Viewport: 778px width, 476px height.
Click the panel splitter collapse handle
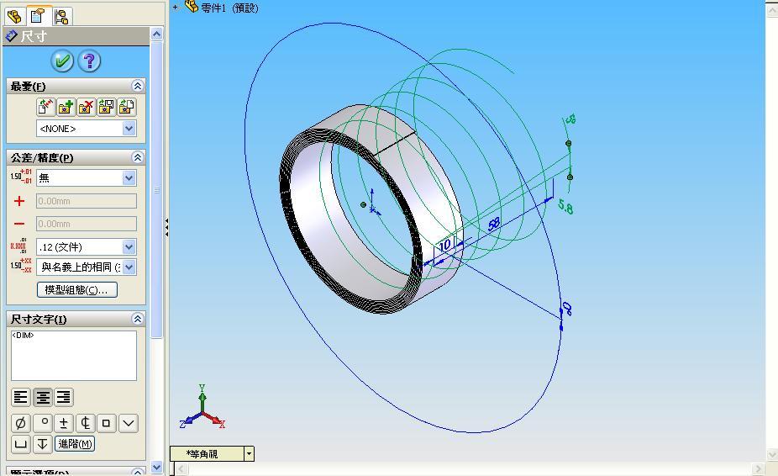166,227
